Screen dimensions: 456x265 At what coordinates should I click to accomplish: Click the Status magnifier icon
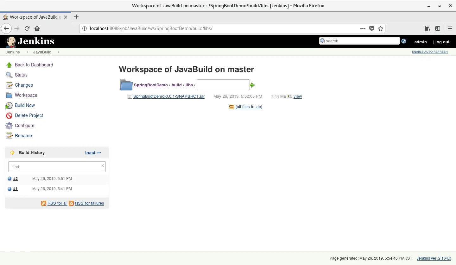[9, 75]
